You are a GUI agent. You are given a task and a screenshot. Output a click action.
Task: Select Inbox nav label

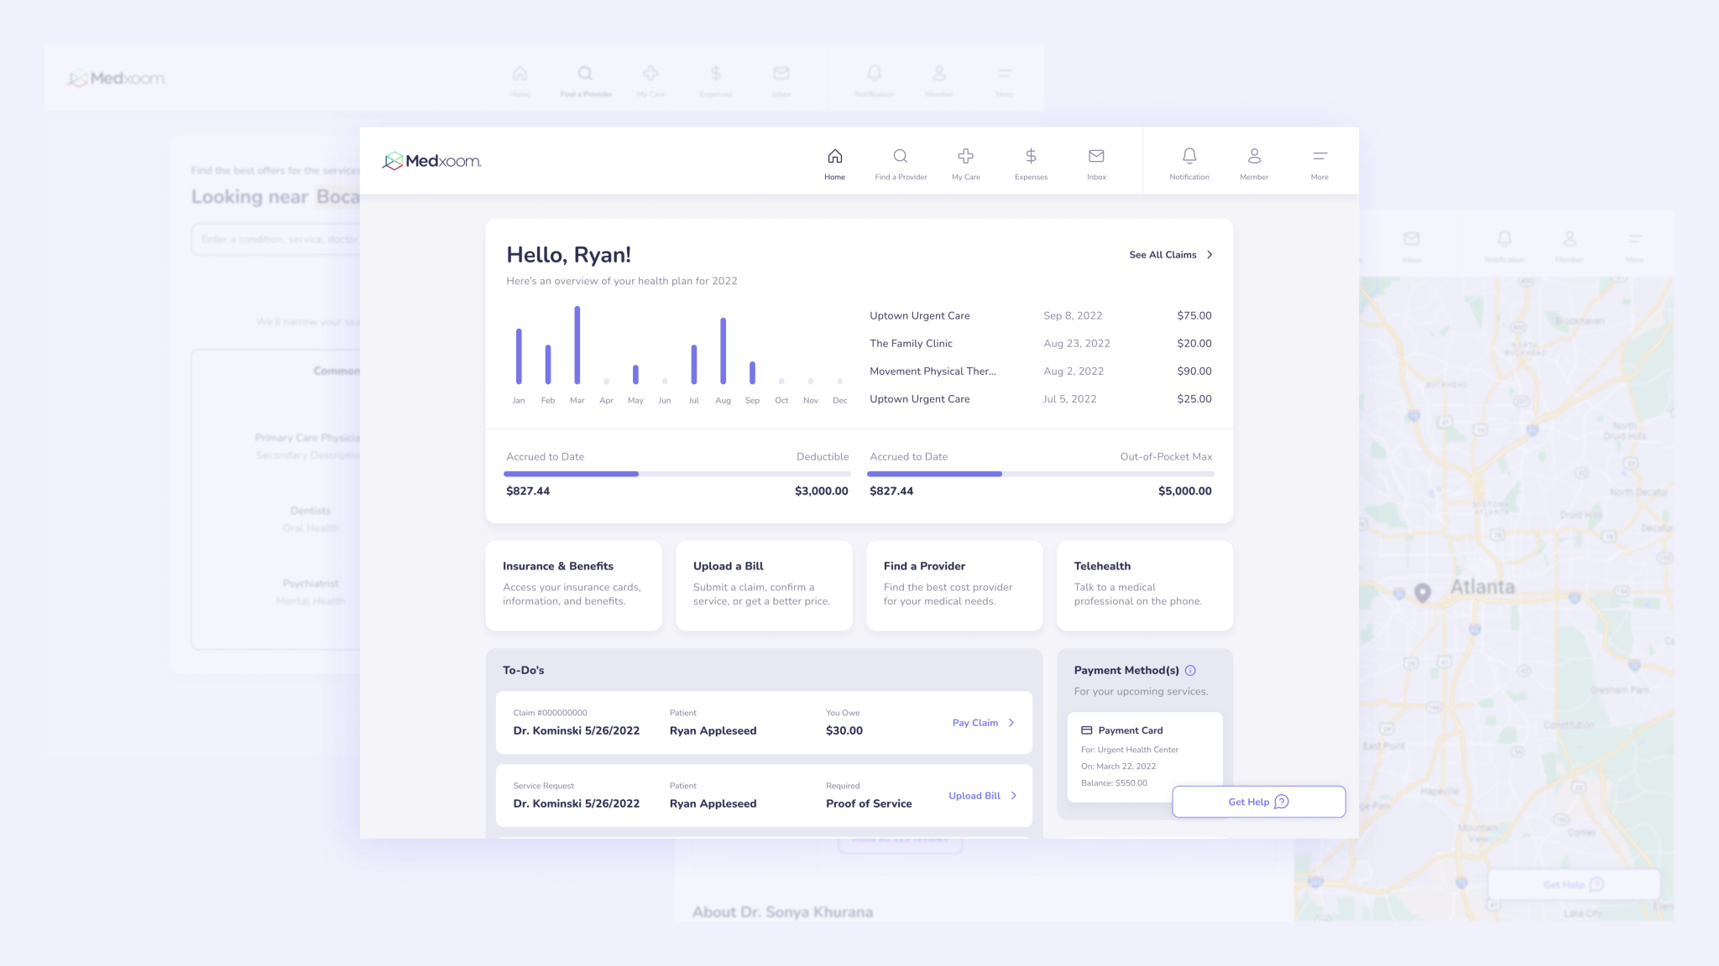click(1096, 177)
